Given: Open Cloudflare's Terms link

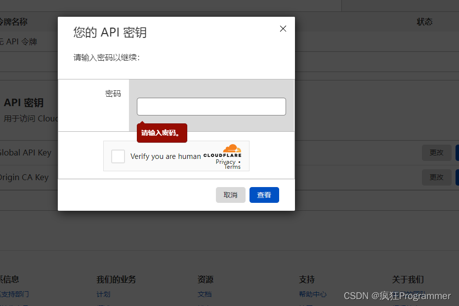Looking at the screenshot, I should (x=232, y=167).
